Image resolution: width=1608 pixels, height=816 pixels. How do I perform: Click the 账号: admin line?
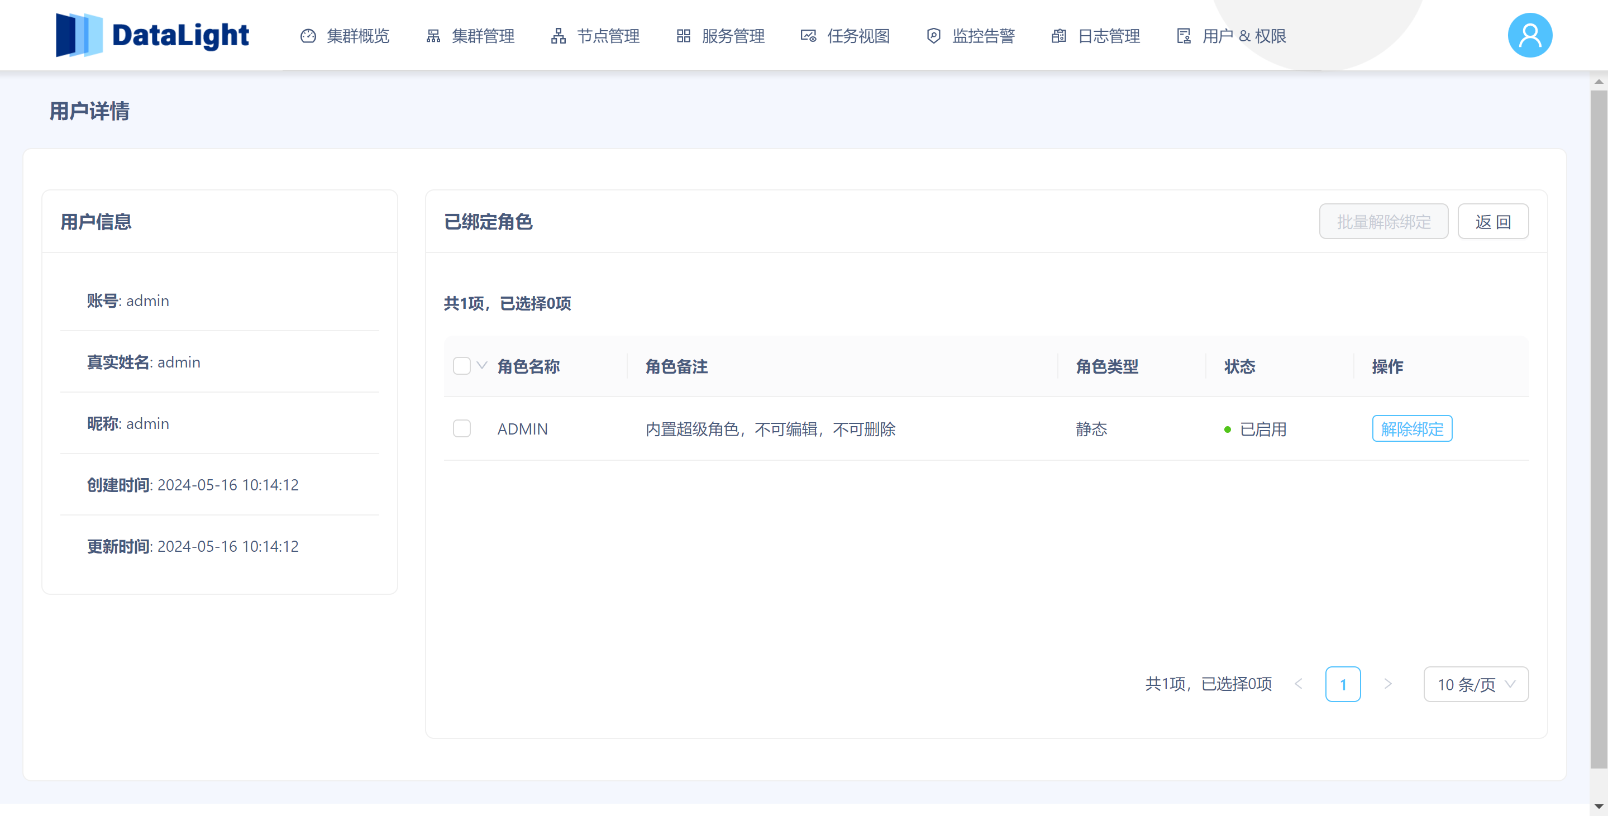(x=128, y=300)
